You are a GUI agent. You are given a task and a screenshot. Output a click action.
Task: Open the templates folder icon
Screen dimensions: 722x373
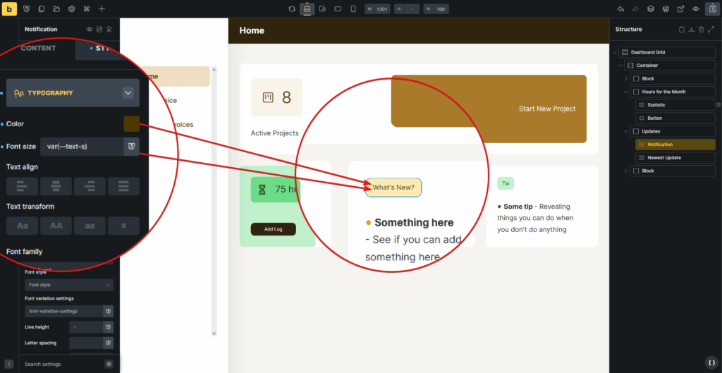coord(56,8)
